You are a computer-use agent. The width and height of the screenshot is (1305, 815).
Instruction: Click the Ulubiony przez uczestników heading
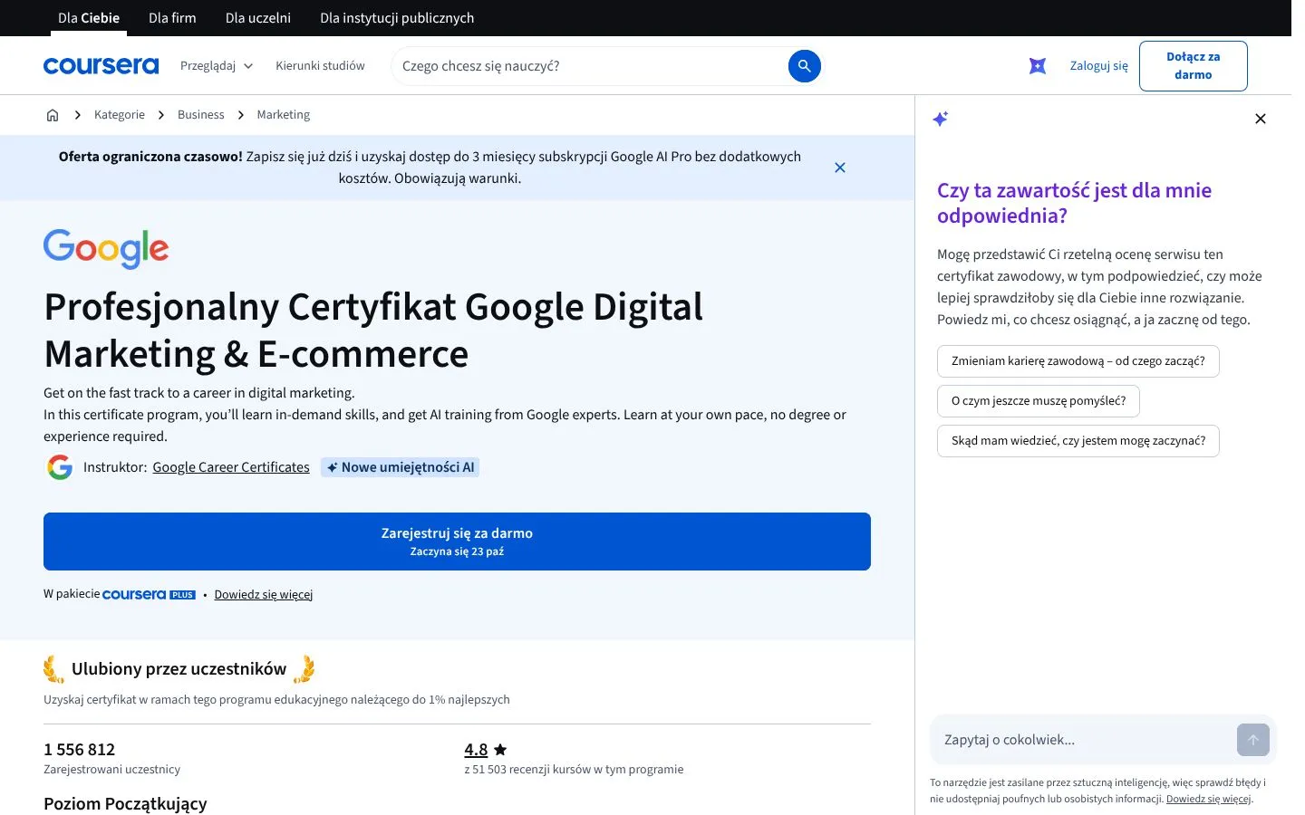point(179,669)
